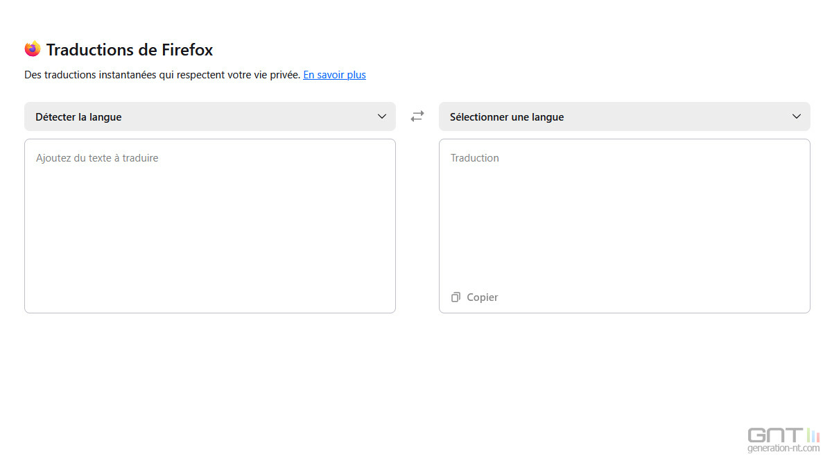Click the privacy description sentence

pyautogui.click(x=162, y=75)
